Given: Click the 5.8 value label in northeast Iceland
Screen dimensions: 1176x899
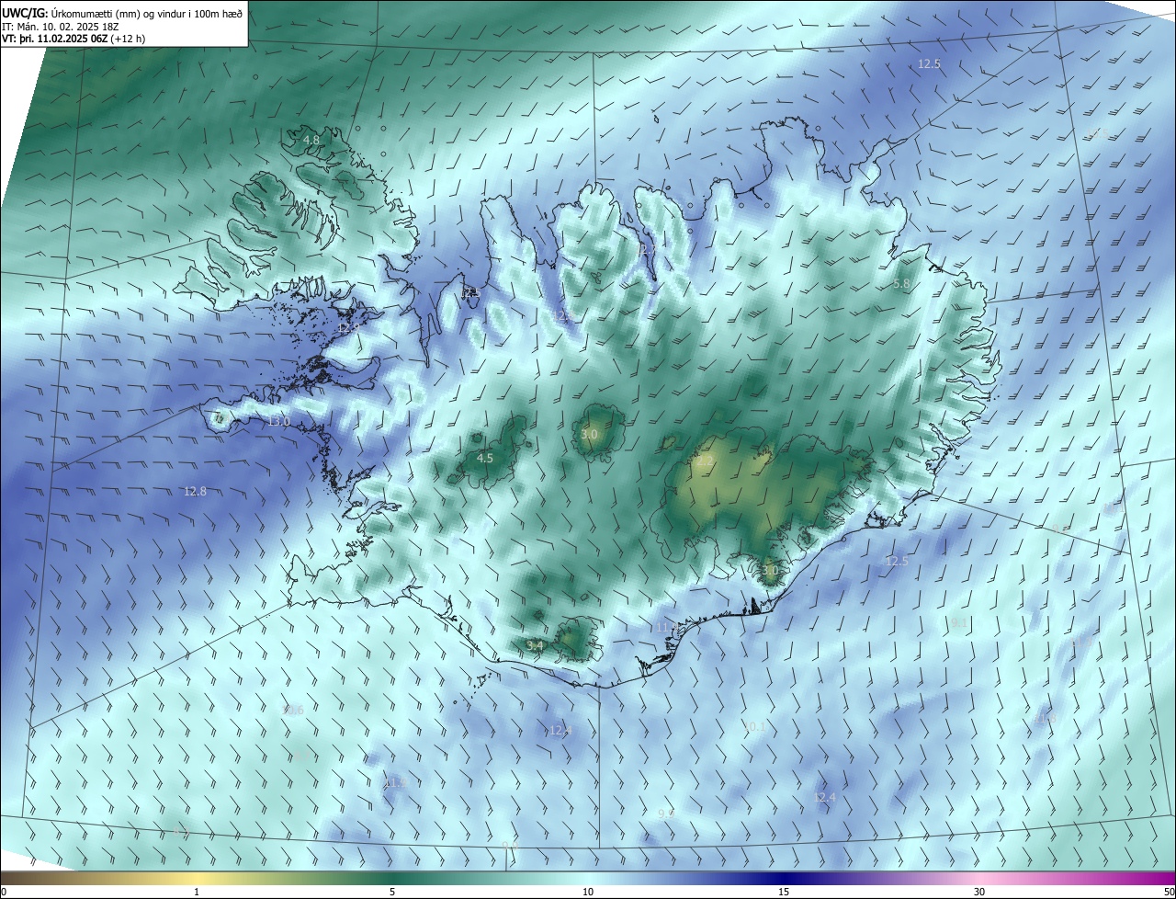Looking at the screenshot, I should 901,284.
